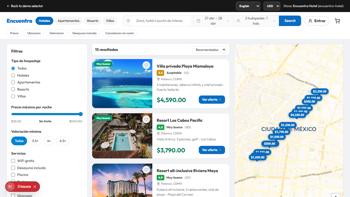350x197 pixels.
Task: Click the $890.00 map price marker
Action: (270, 144)
